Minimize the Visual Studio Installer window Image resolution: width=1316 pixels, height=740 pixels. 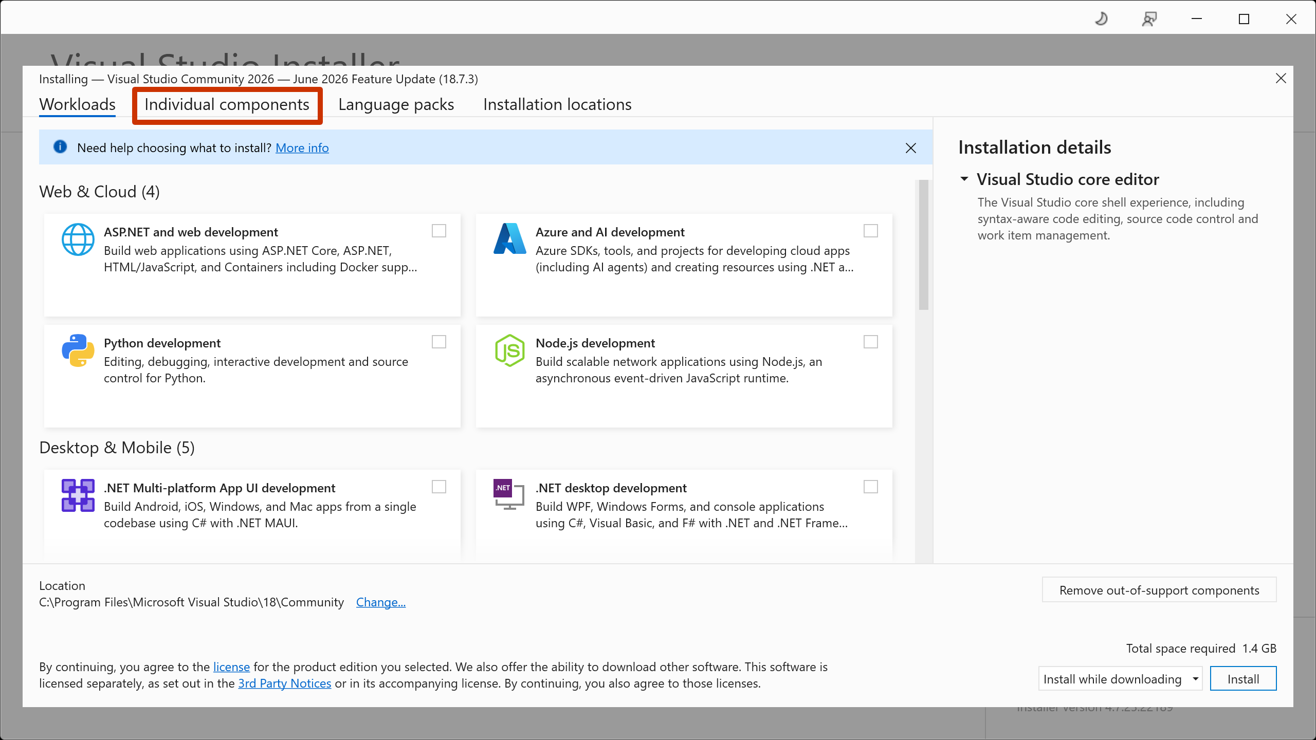coord(1197,19)
